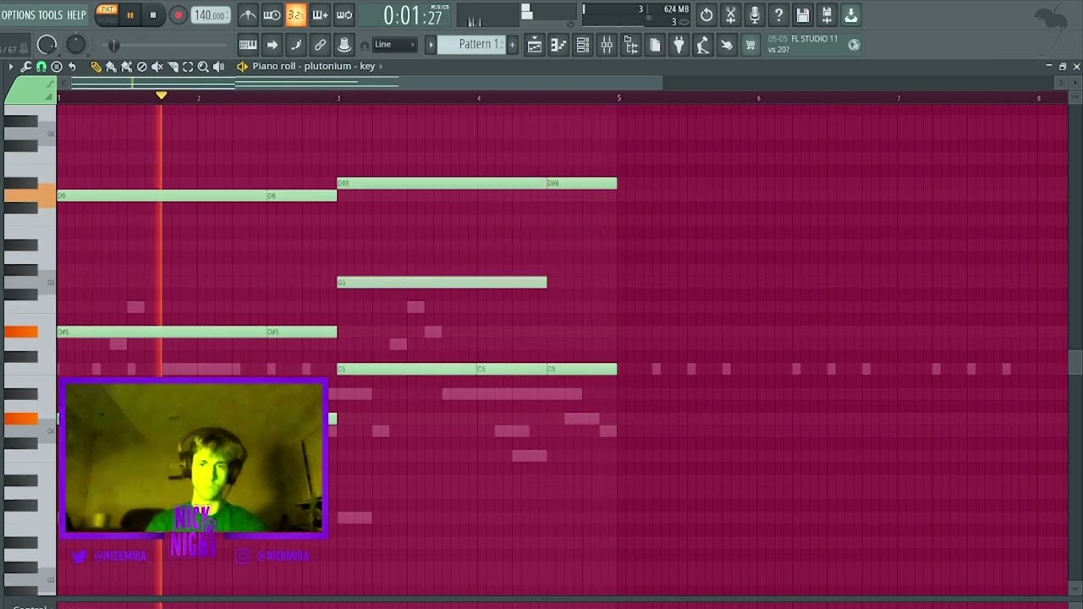Open the HELP menu
This screenshot has width=1083, height=609.
76,15
